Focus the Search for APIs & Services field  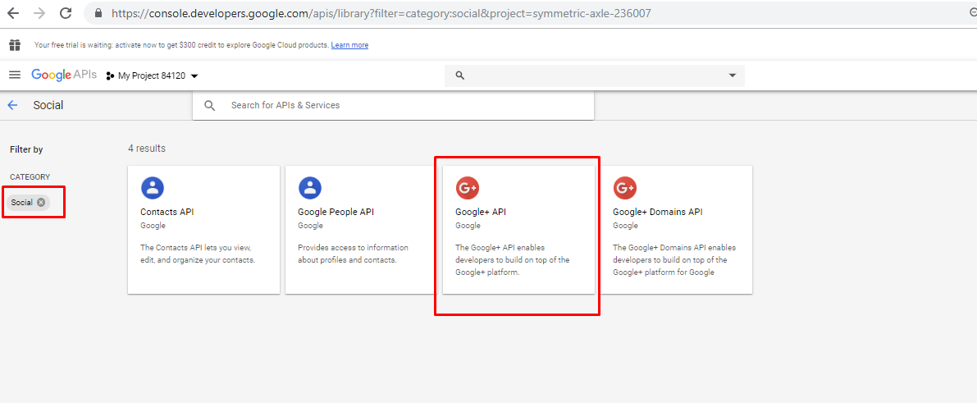(x=393, y=105)
